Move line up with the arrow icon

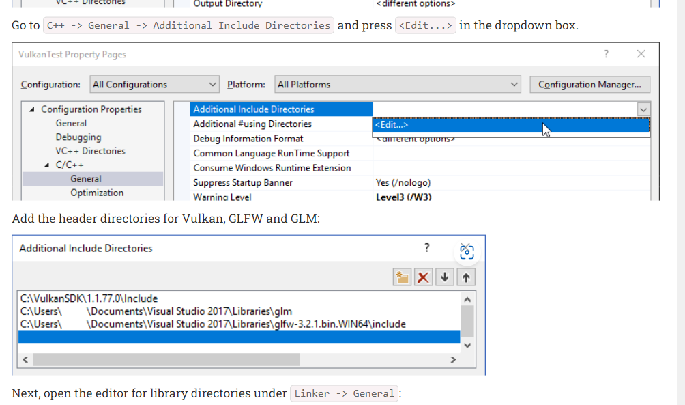466,277
